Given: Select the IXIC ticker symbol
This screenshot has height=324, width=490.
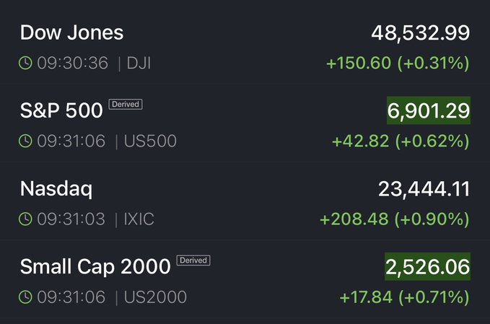Looking at the screenshot, I should click(x=140, y=219).
